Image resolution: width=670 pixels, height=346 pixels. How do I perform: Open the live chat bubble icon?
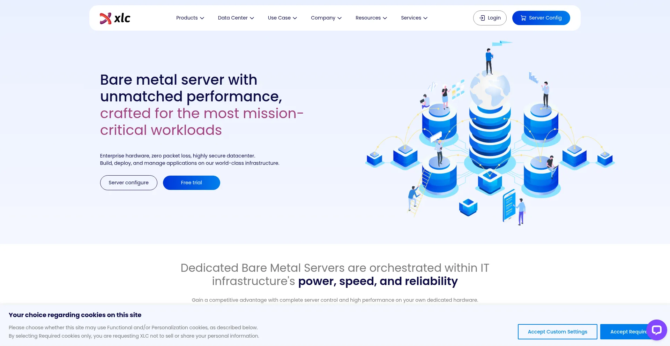tap(656, 330)
